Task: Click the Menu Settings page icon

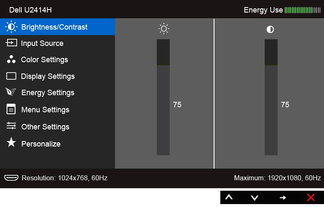Action: click(x=11, y=109)
